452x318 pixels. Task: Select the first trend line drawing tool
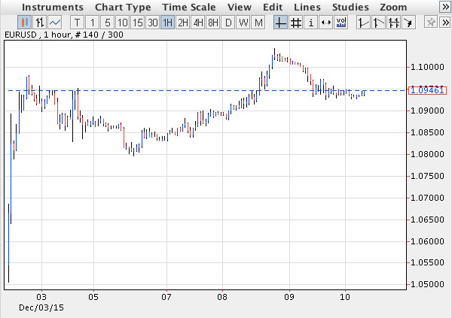[x=363, y=23]
